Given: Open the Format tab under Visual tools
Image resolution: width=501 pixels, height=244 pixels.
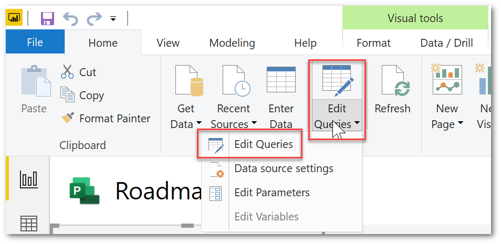Looking at the screenshot, I should 373,43.
